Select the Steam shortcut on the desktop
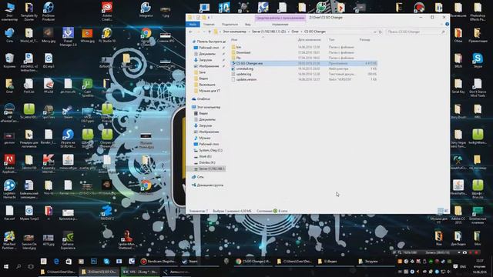Image resolution: width=493 pixels, height=277 pixels. (x=68, y=112)
